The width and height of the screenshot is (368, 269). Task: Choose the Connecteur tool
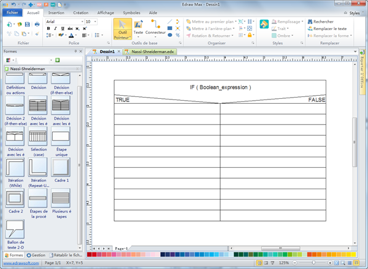pyautogui.click(x=155, y=28)
